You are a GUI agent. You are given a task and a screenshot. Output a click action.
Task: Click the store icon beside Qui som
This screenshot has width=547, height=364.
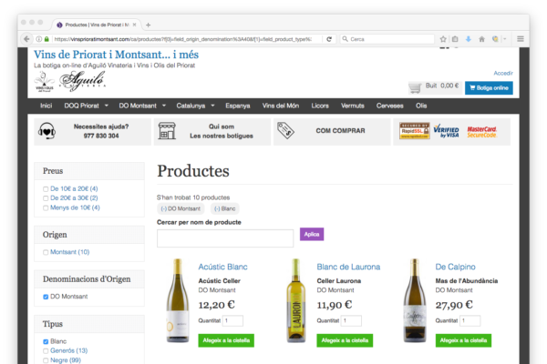[x=167, y=131]
